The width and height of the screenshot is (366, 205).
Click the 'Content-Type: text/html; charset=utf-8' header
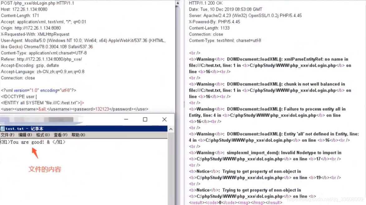[225, 41]
